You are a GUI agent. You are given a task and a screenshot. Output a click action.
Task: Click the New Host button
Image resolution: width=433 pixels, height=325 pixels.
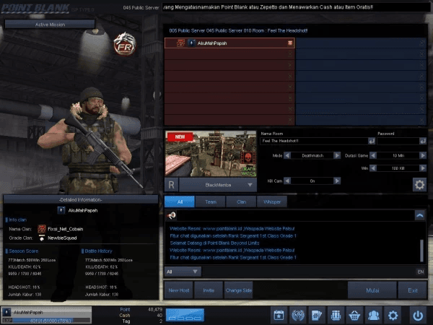tap(179, 290)
